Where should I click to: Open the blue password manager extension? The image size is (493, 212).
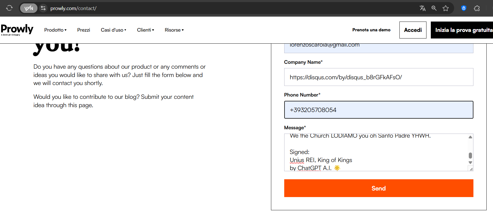point(464,8)
